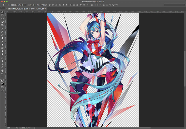Select the Zoom tool
Screen dimensions: 186x129
(x=2, y=74)
